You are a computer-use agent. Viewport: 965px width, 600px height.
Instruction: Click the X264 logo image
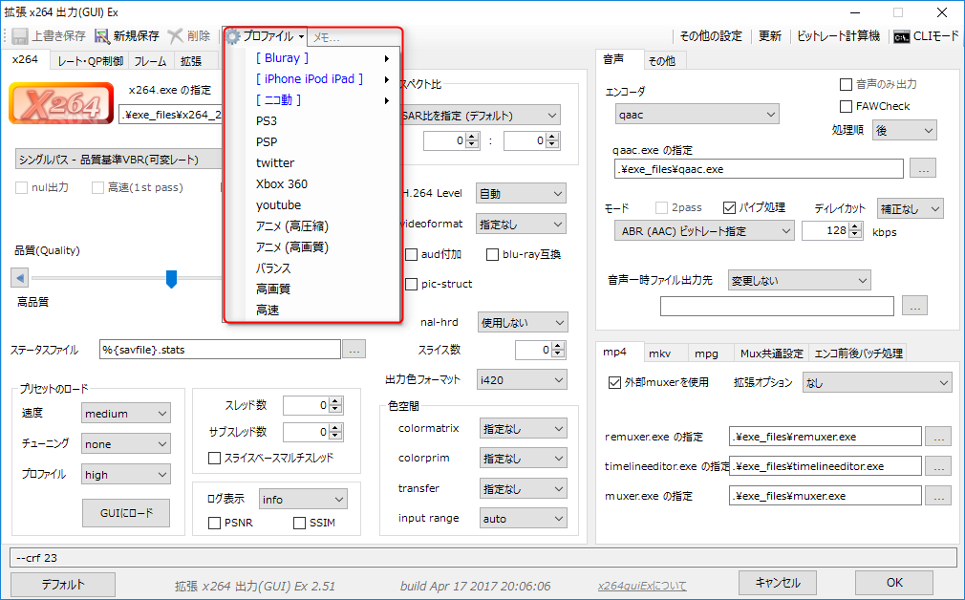tap(61, 103)
